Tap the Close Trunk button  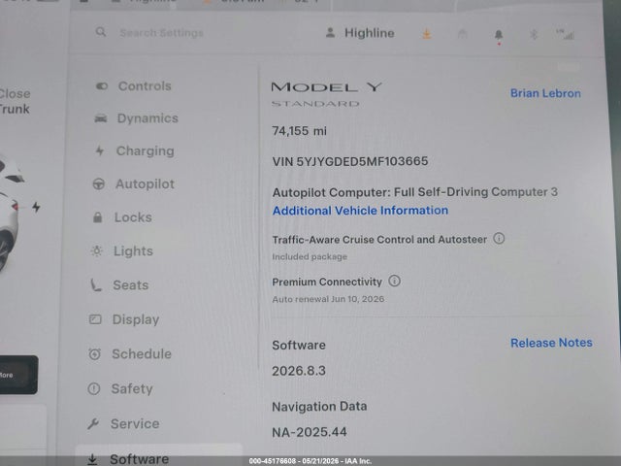pos(16,101)
